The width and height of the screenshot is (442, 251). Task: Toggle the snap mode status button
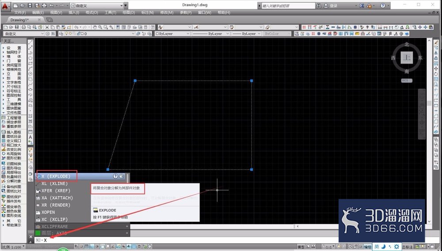point(81,247)
